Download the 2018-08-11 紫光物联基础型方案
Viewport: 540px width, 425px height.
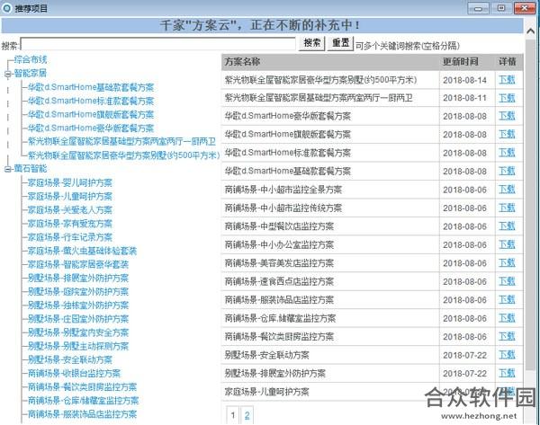click(x=507, y=98)
